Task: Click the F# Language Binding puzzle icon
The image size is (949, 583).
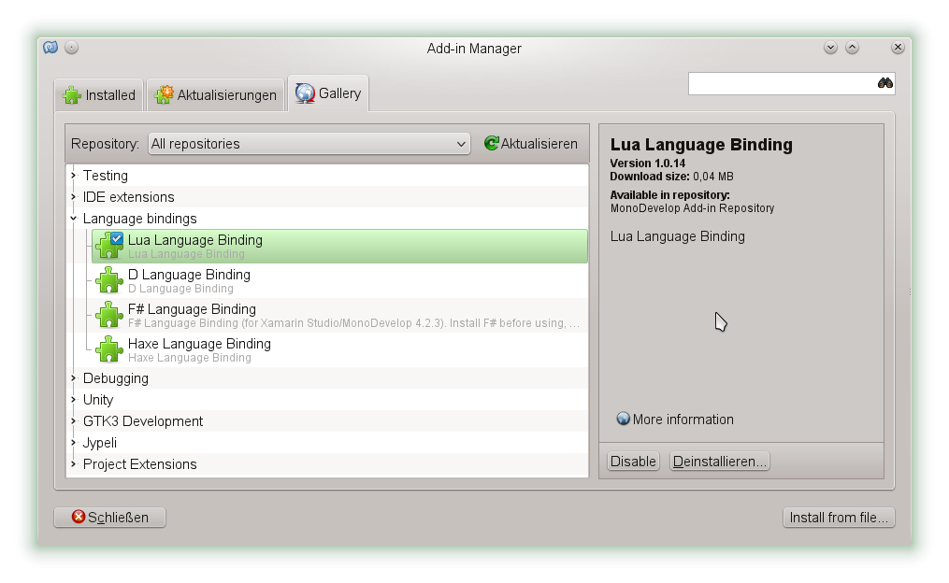Action: 109,315
